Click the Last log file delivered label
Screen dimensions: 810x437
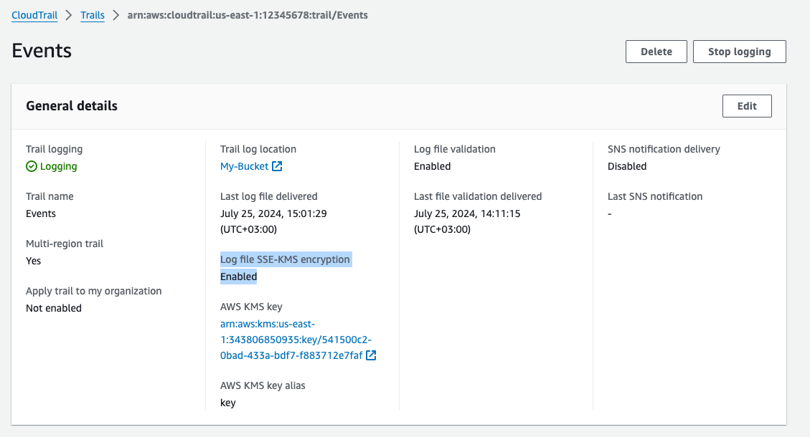coord(268,196)
